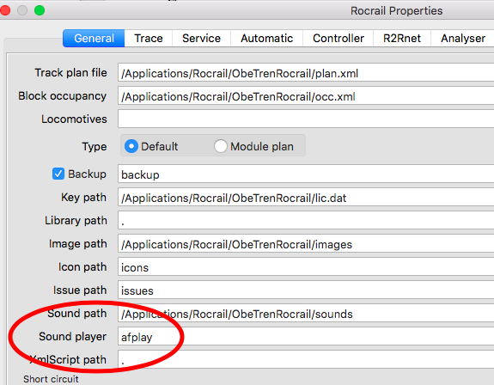494x385 pixels.
Task: Select the Automatic tab
Action: pyautogui.click(x=266, y=39)
